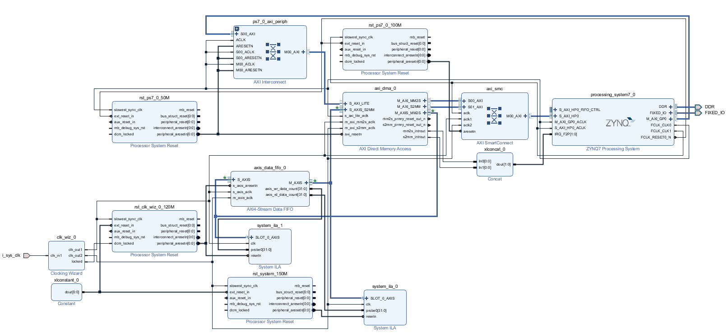
Task: Click the crossbar icon in the axi_smc block
Action: (x=494, y=116)
